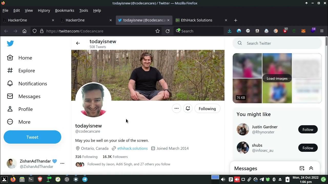Click the blue Tweet button
Screen dimensions: 328x184
pyautogui.click(x=32, y=137)
